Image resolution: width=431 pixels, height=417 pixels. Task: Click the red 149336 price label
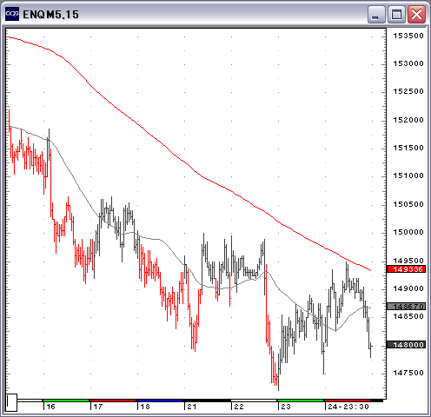click(407, 269)
